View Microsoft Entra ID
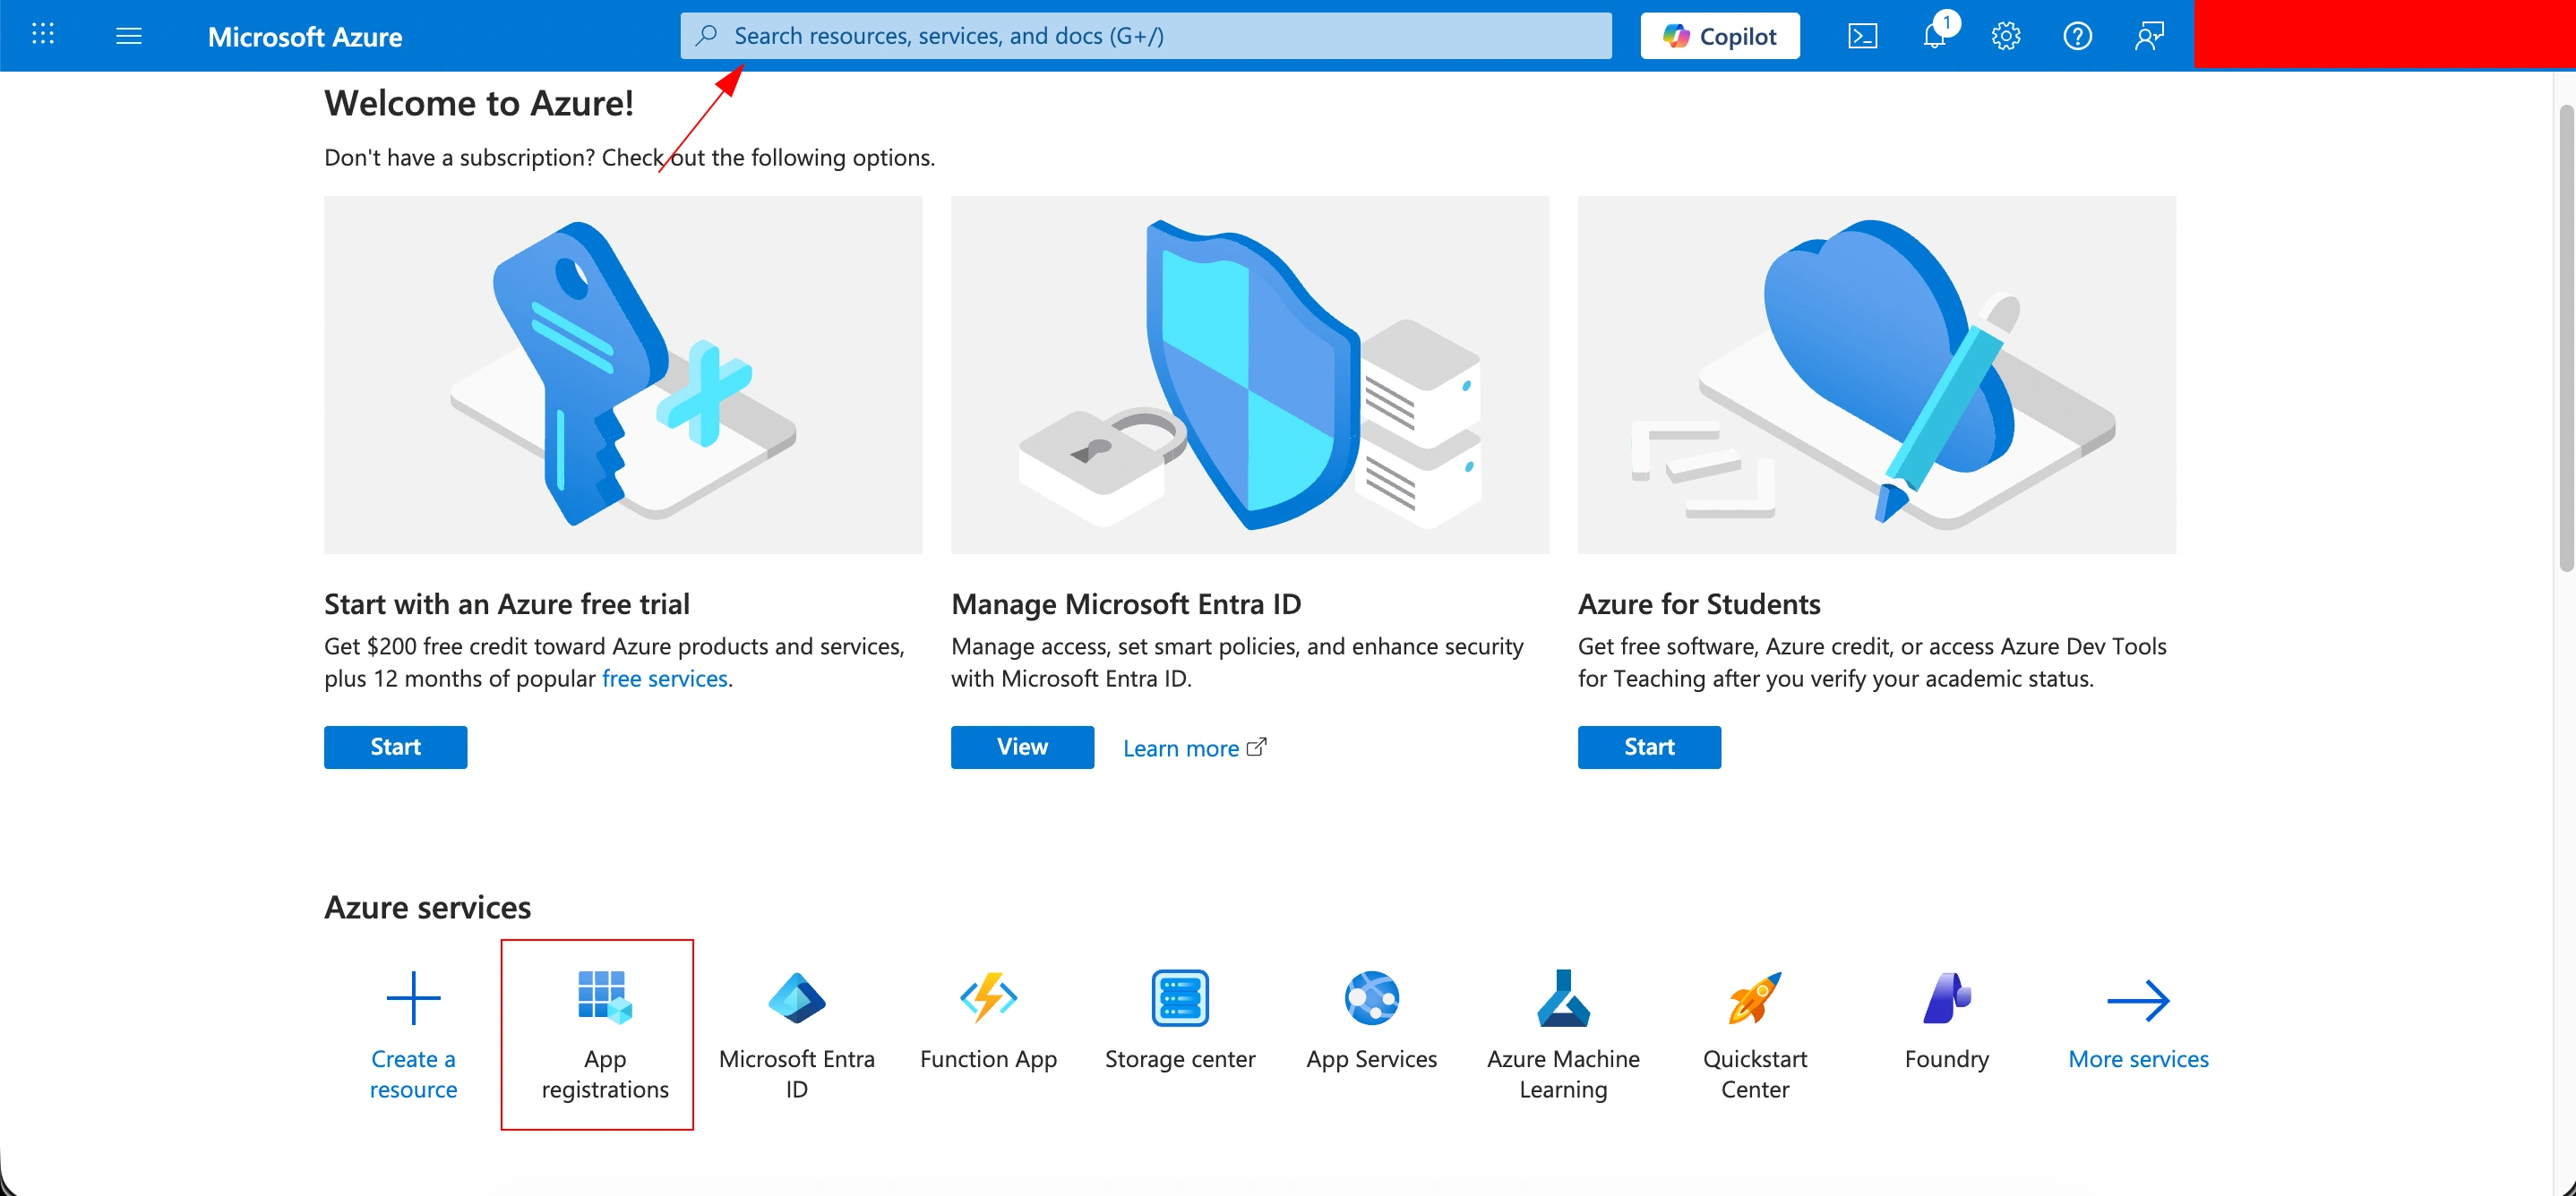Image resolution: width=2576 pixels, height=1196 pixels. click(1023, 747)
